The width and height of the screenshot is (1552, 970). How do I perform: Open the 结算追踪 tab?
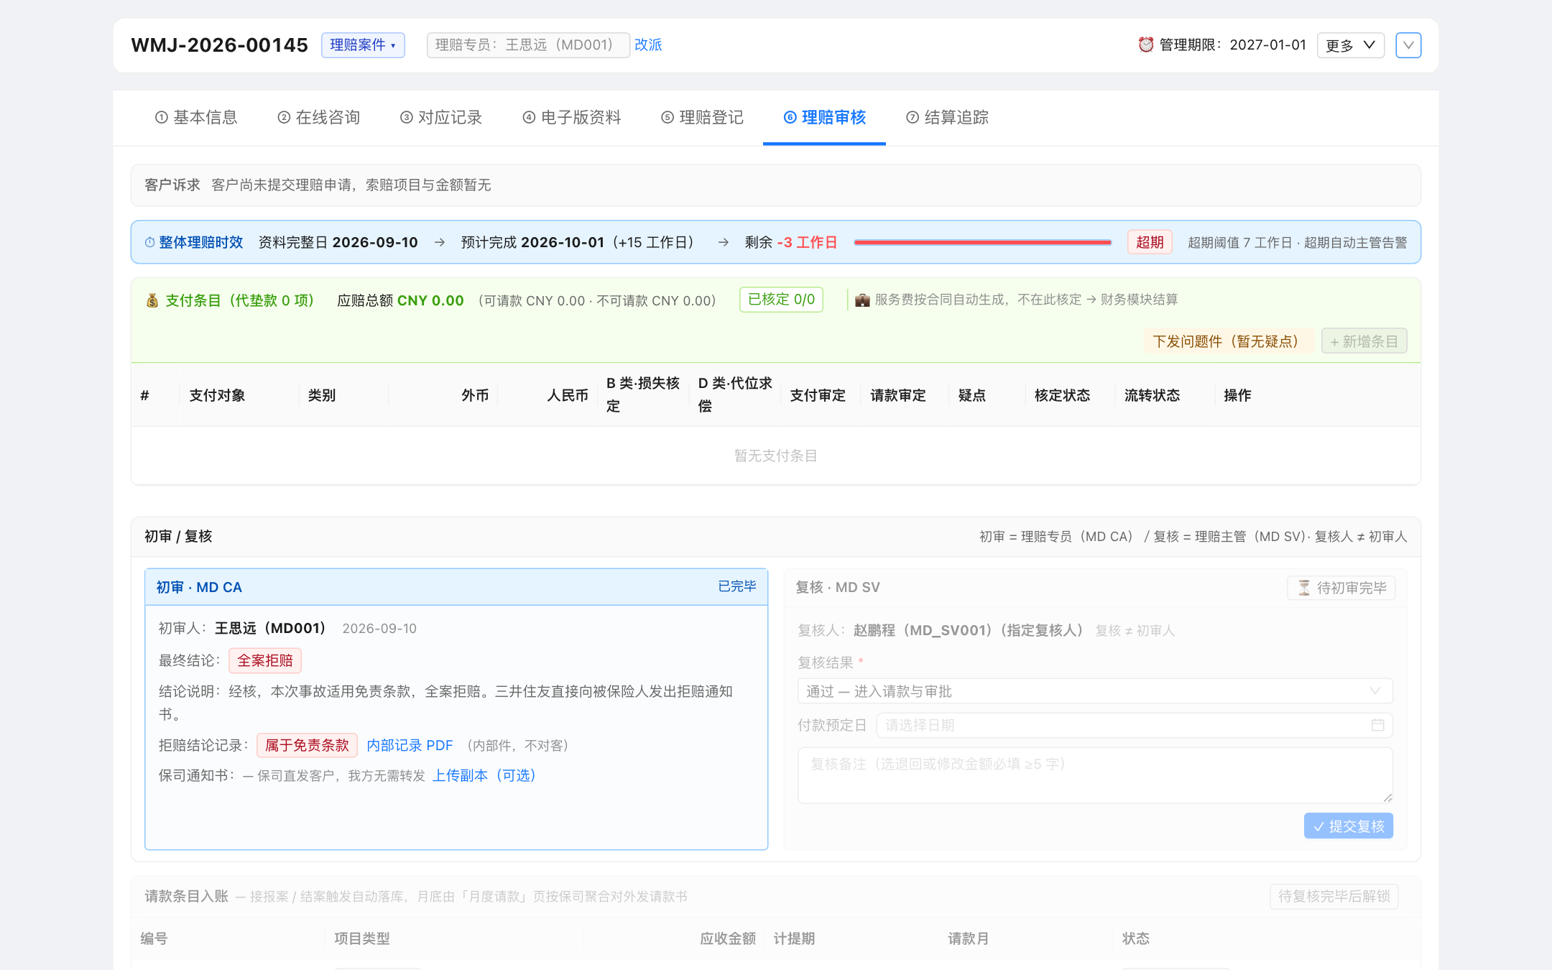tap(947, 117)
